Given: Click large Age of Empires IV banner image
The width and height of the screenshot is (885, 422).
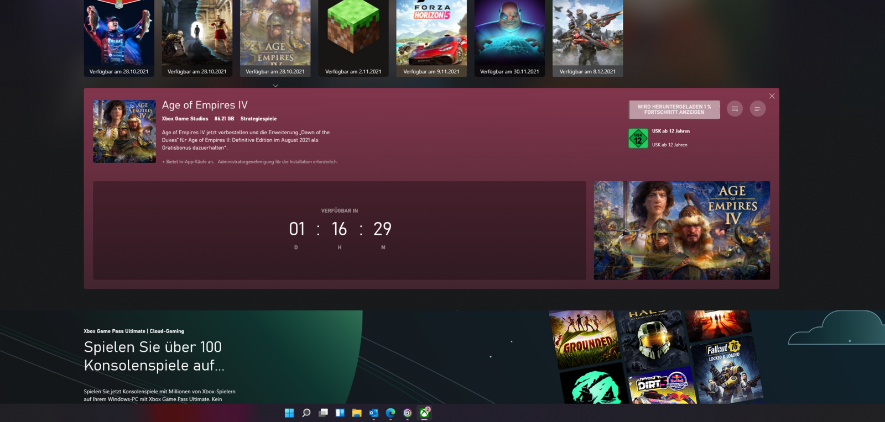Looking at the screenshot, I should [x=682, y=230].
